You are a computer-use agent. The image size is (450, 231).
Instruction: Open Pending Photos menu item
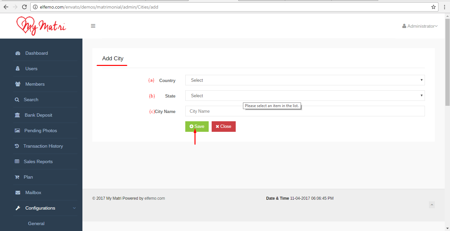click(41, 130)
